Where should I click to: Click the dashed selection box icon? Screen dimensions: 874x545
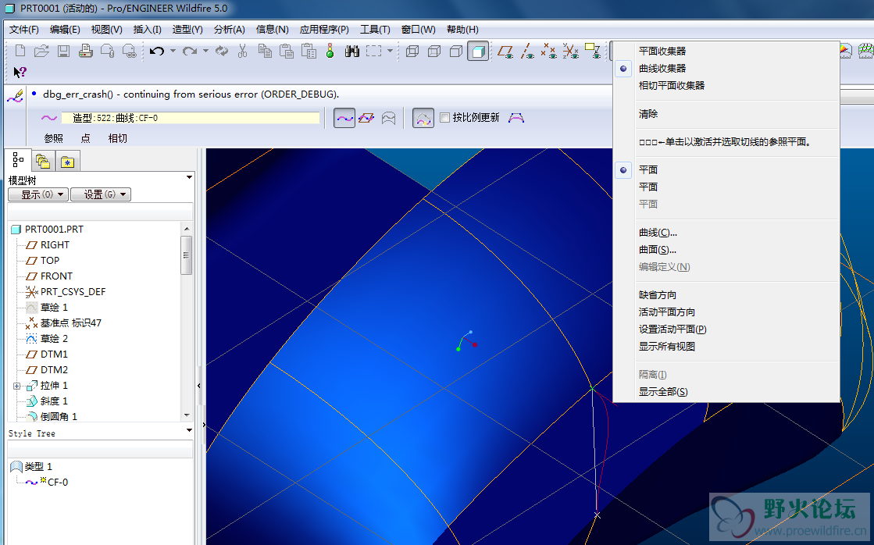pyautogui.click(x=373, y=52)
